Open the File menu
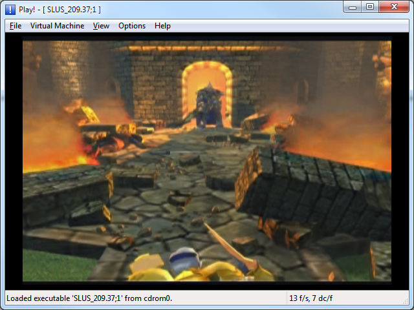This screenshot has height=310, width=414. click(x=16, y=26)
